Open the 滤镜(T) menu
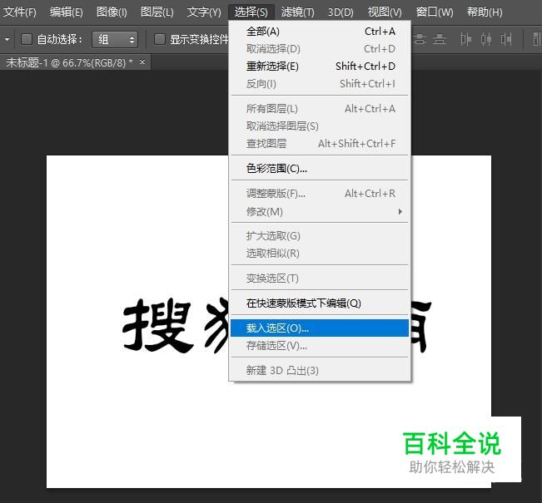This screenshot has height=503, width=542. click(297, 12)
